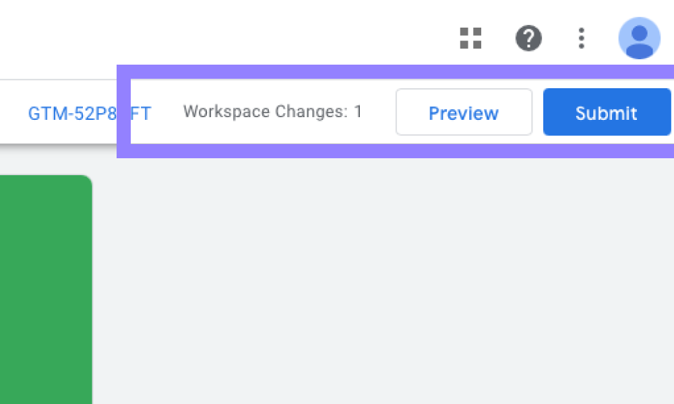
Task: Submit workspace changes for publishing
Action: (x=607, y=112)
